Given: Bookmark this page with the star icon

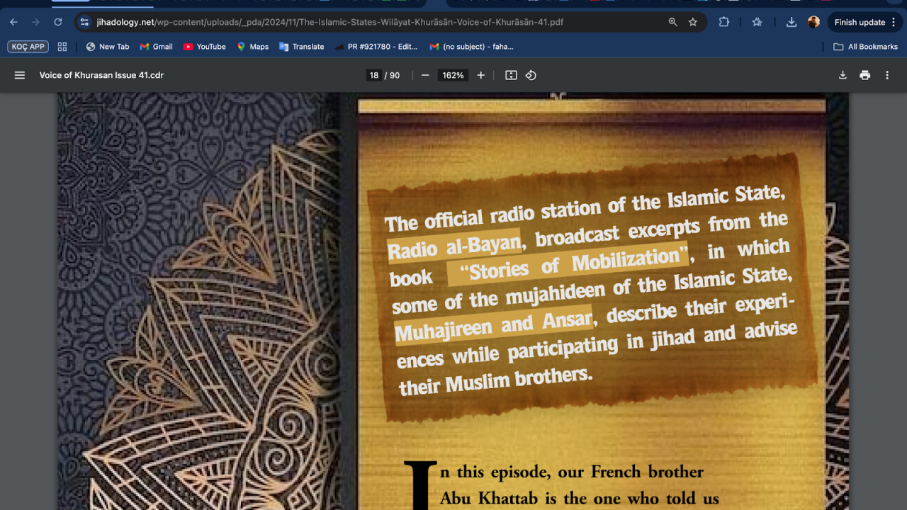Looking at the screenshot, I should tap(693, 22).
